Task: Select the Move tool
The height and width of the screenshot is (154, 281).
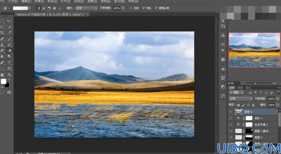Action: click(x=9, y=21)
